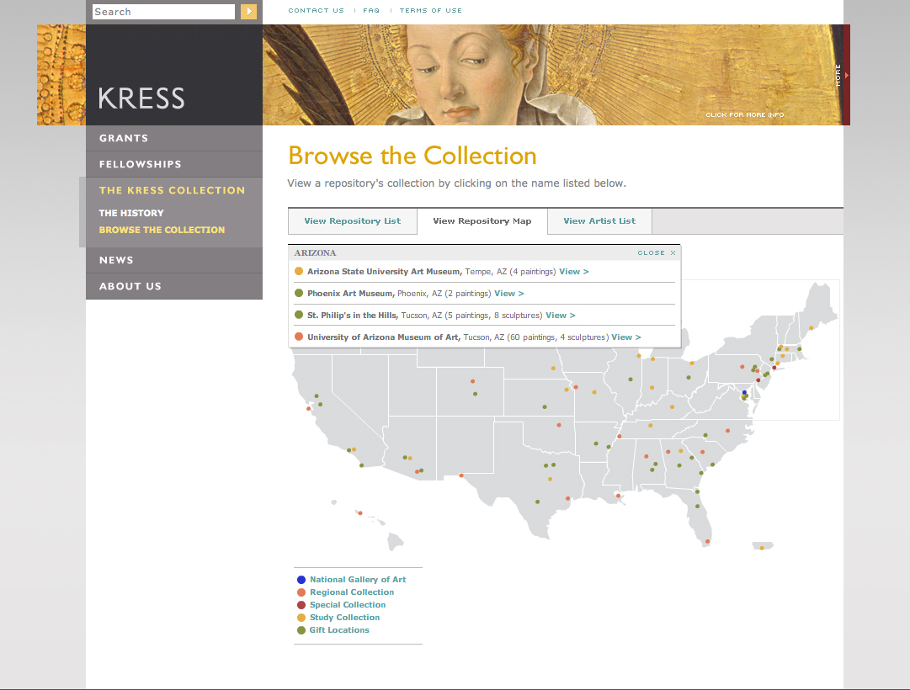910x690 pixels.
Task: Click the orange Memphis map marker
Action: (620, 436)
